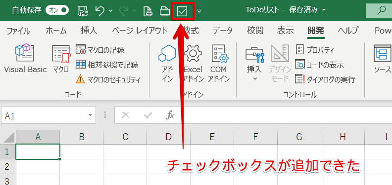The image size is (392, 185).
Task: Open the ページ レイアウト tab
Action: click(x=140, y=31)
